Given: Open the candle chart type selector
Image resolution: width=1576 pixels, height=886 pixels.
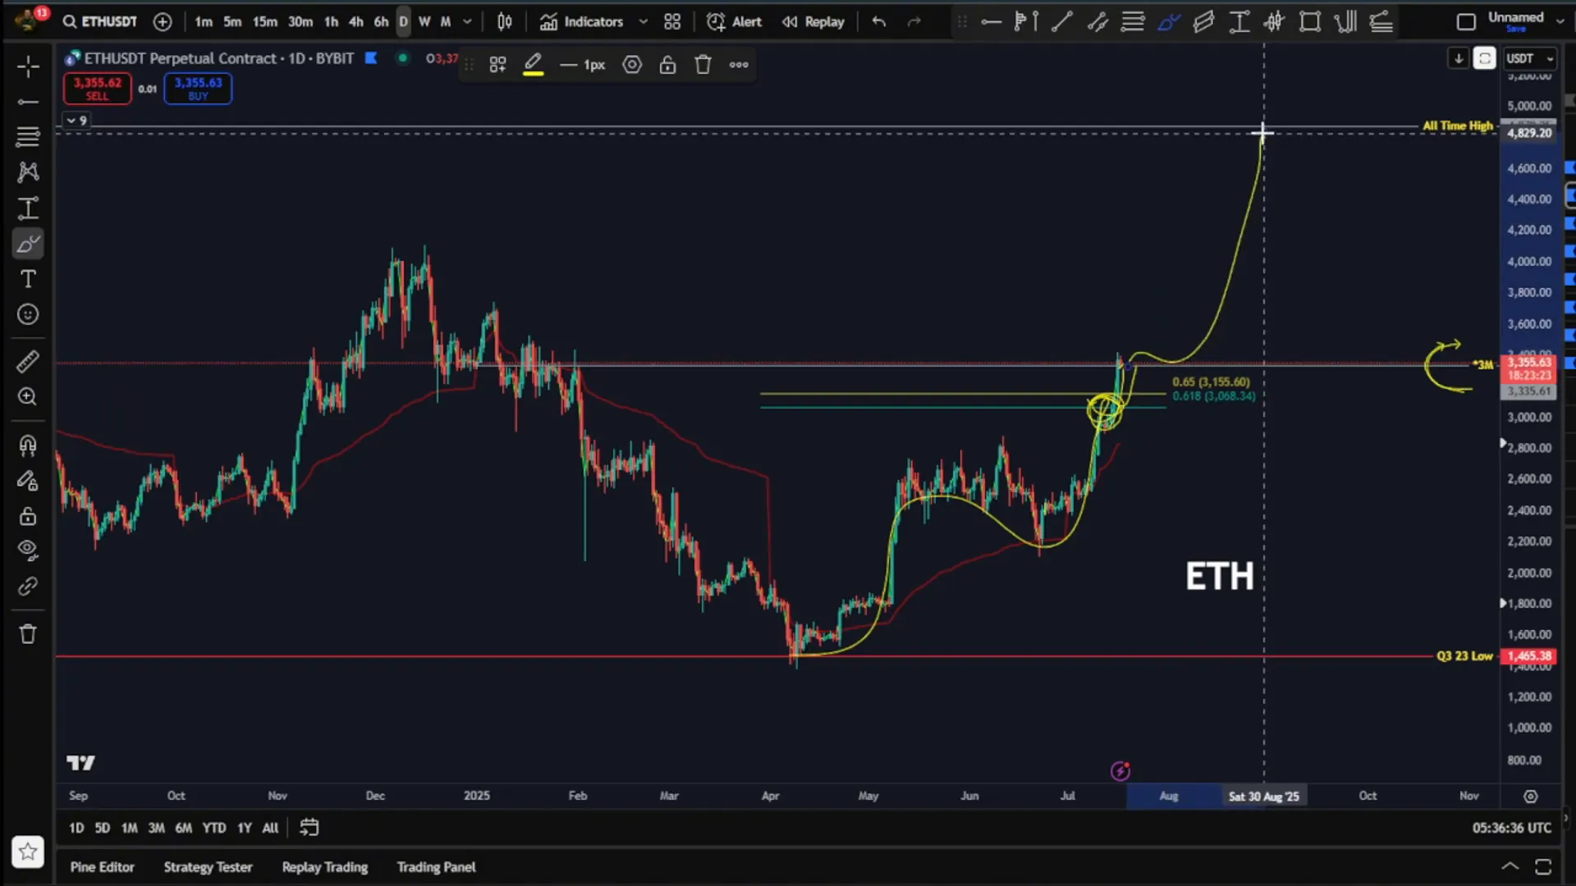Looking at the screenshot, I should (505, 21).
